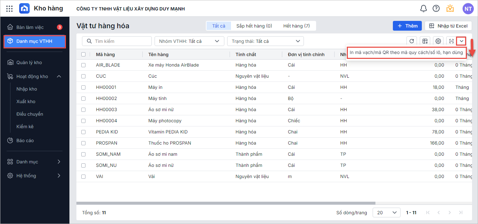
Task: Switch to the Hết hàng tab
Action: [297, 26]
